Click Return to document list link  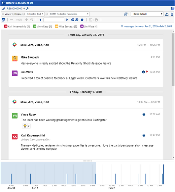pyautogui.click(x=19, y=3)
